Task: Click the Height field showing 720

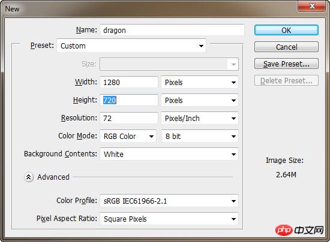Action: pos(129,101)
